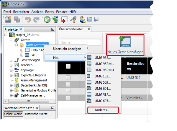177x131 pixels.
Task: Click the green refresh circle toolbar icon
Action: click(x=47, y=19)
